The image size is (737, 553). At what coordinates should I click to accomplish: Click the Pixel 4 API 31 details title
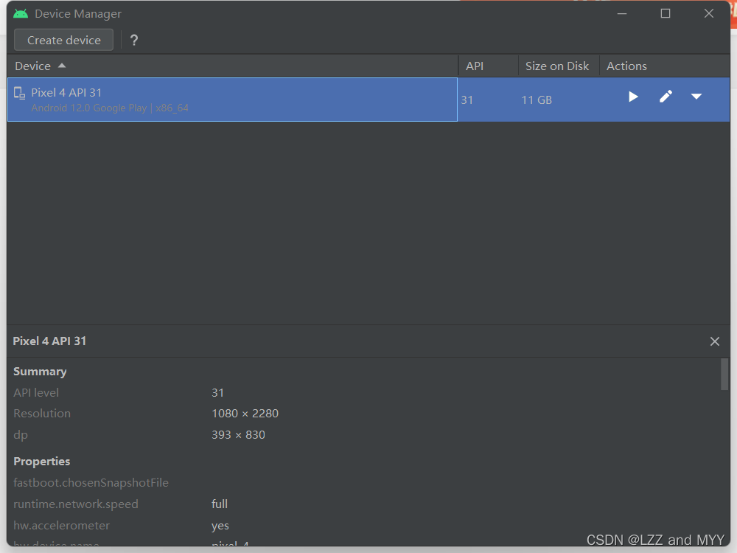click(x=49, y=341)
